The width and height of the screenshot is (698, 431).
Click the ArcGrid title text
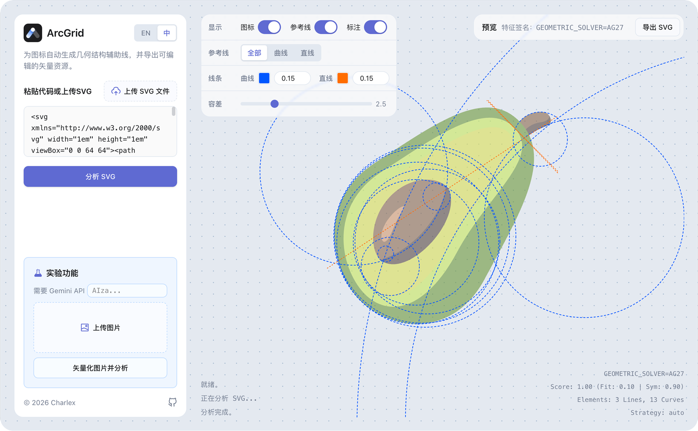pos(65,33)
